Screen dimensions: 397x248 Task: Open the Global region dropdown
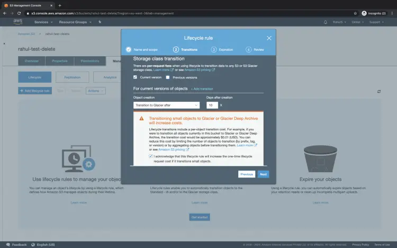357,22
